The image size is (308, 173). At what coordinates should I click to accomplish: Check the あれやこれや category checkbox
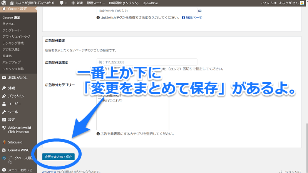(x=100, y=100)
